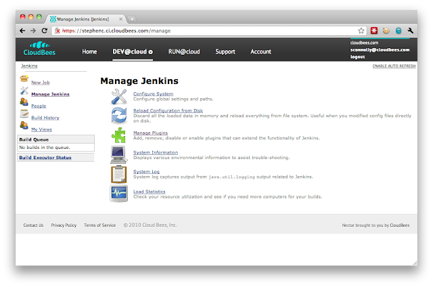Bookmark page with the star icon
Viewport: 433px width, 287px height.
point(362,30)
